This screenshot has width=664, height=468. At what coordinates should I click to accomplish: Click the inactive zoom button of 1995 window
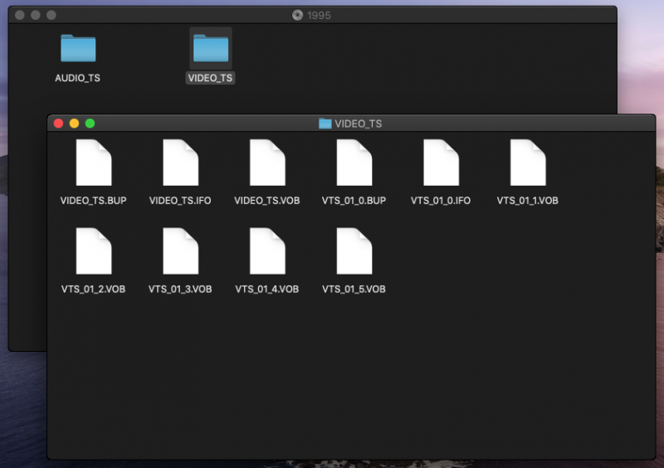(x=51, y=15)
